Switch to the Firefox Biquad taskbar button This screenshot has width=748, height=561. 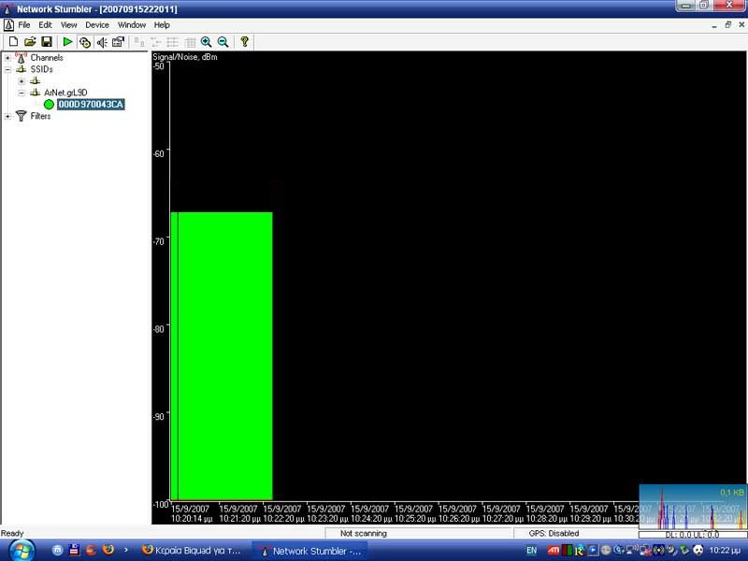coord(192,551)
